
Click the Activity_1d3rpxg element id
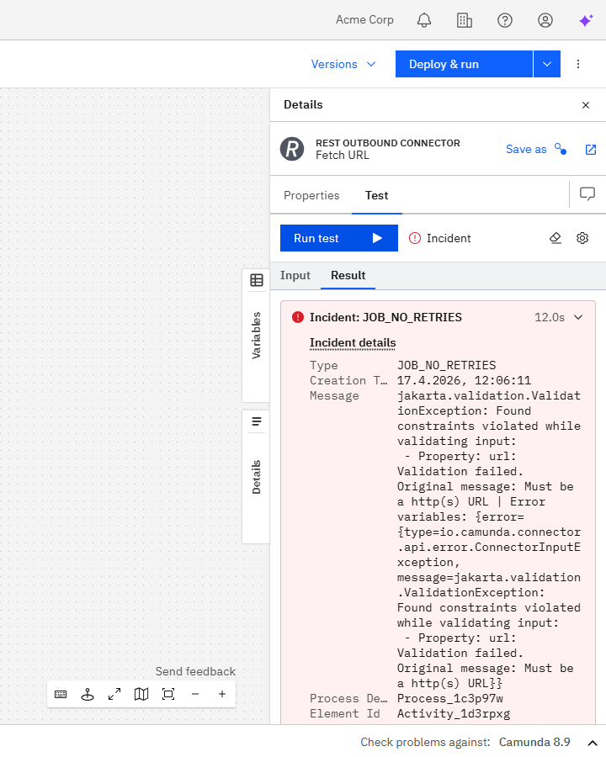(x=454, y=713)
